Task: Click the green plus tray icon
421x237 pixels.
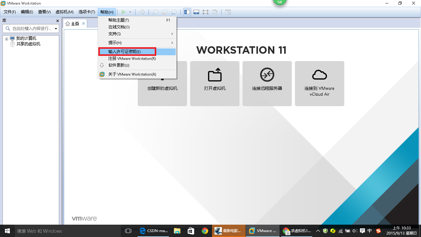Action: click(x=333, y=231)
